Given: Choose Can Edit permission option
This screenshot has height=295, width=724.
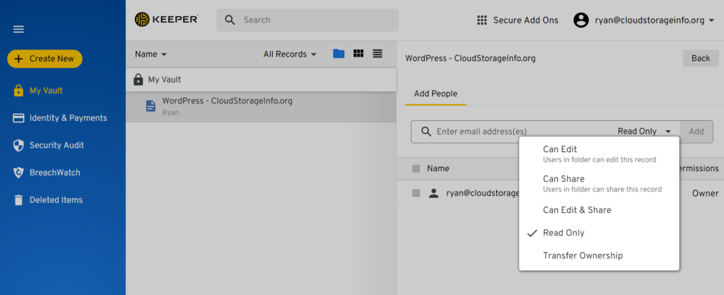Looking at the screenshot, I should (599, 154).
